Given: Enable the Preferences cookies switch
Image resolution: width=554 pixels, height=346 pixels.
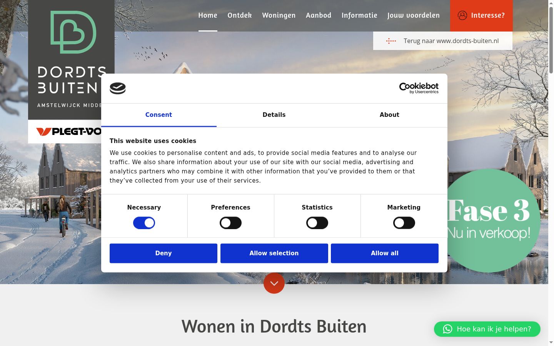Looking at the screenshot, I should click(x=230, y=223).
